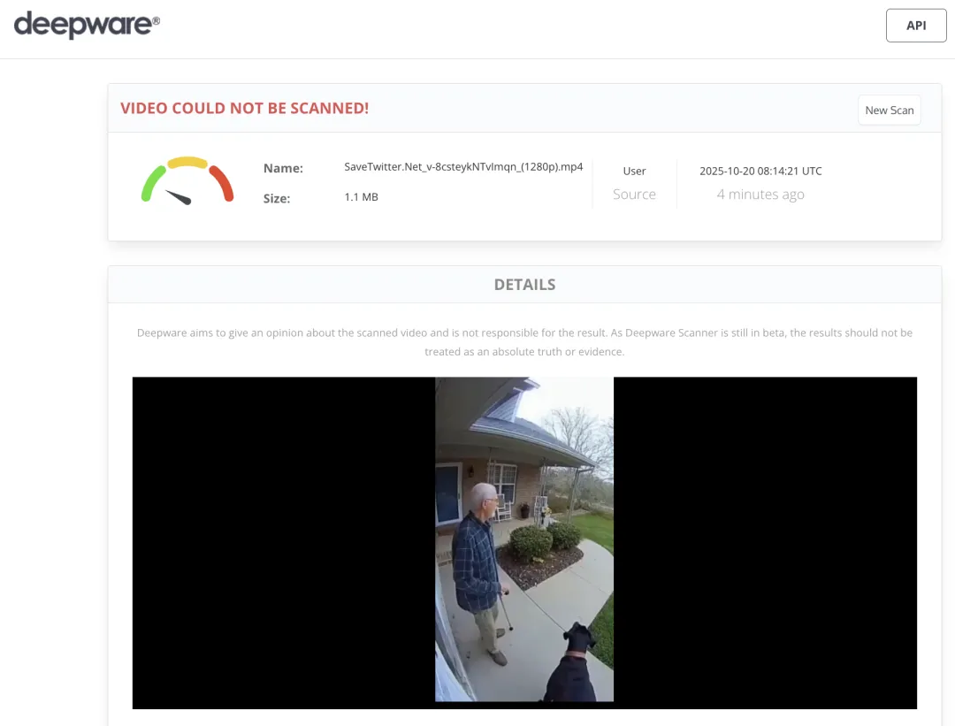This screenshot has width=955, height=726.
Task: Click the green segment of the gauge
Action: (x=152, y=180)
